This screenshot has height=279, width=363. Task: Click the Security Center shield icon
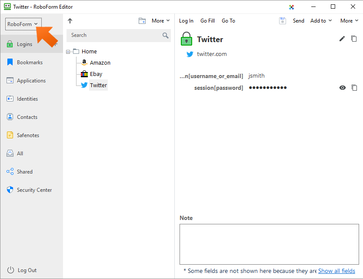(x=10, y=190)
